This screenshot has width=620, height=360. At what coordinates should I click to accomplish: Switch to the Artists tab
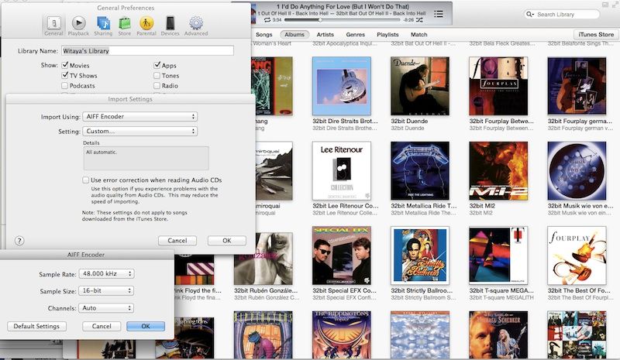tap(325, 35)
